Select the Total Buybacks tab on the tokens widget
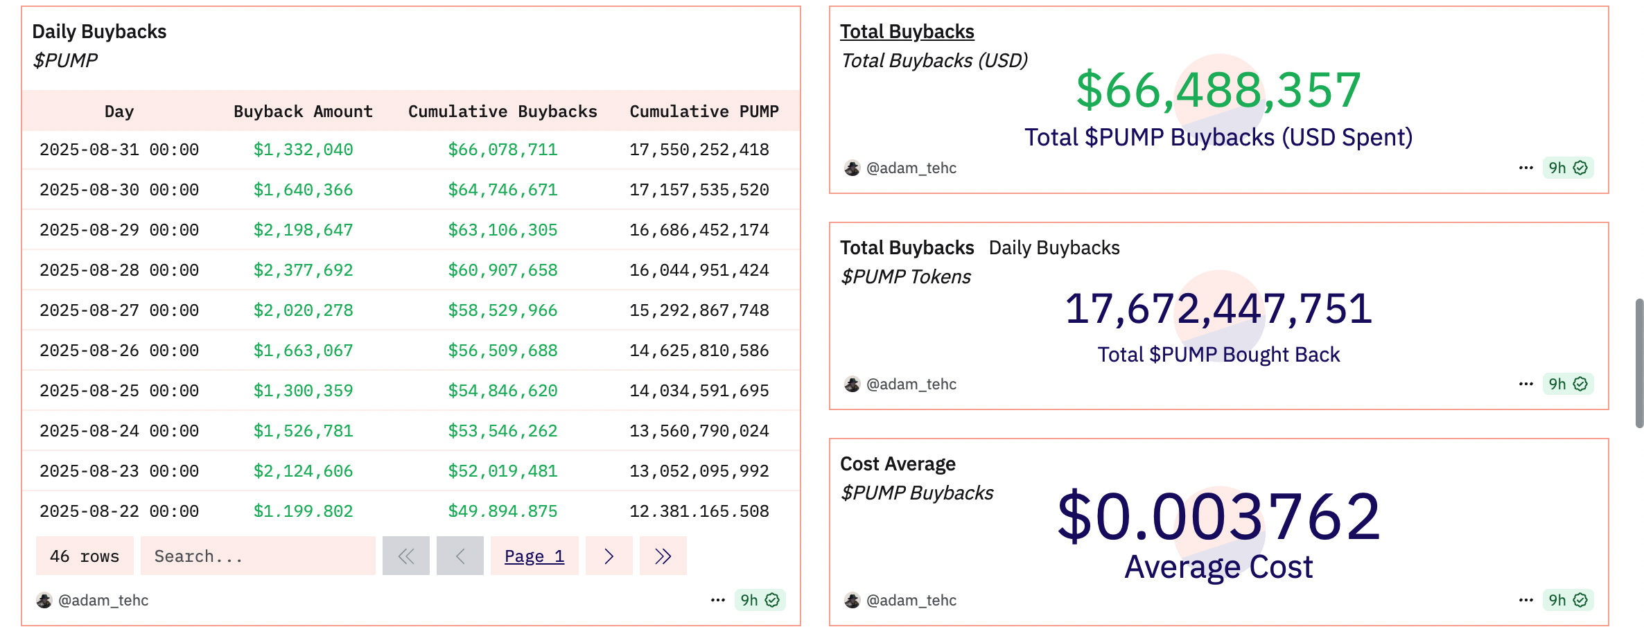The image size is (1644, 627). tap(907, 247)
